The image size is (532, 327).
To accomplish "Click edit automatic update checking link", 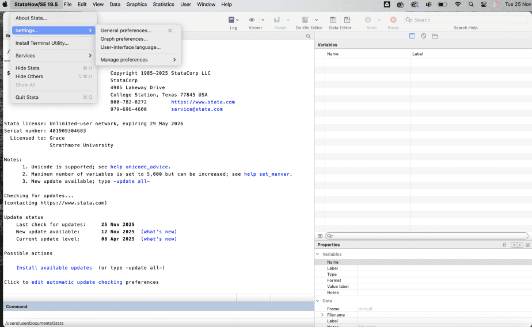I will [x=77, y=282].
